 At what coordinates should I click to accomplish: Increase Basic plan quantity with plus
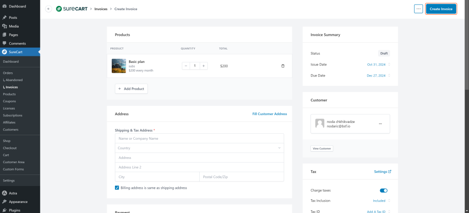(204, 66)
